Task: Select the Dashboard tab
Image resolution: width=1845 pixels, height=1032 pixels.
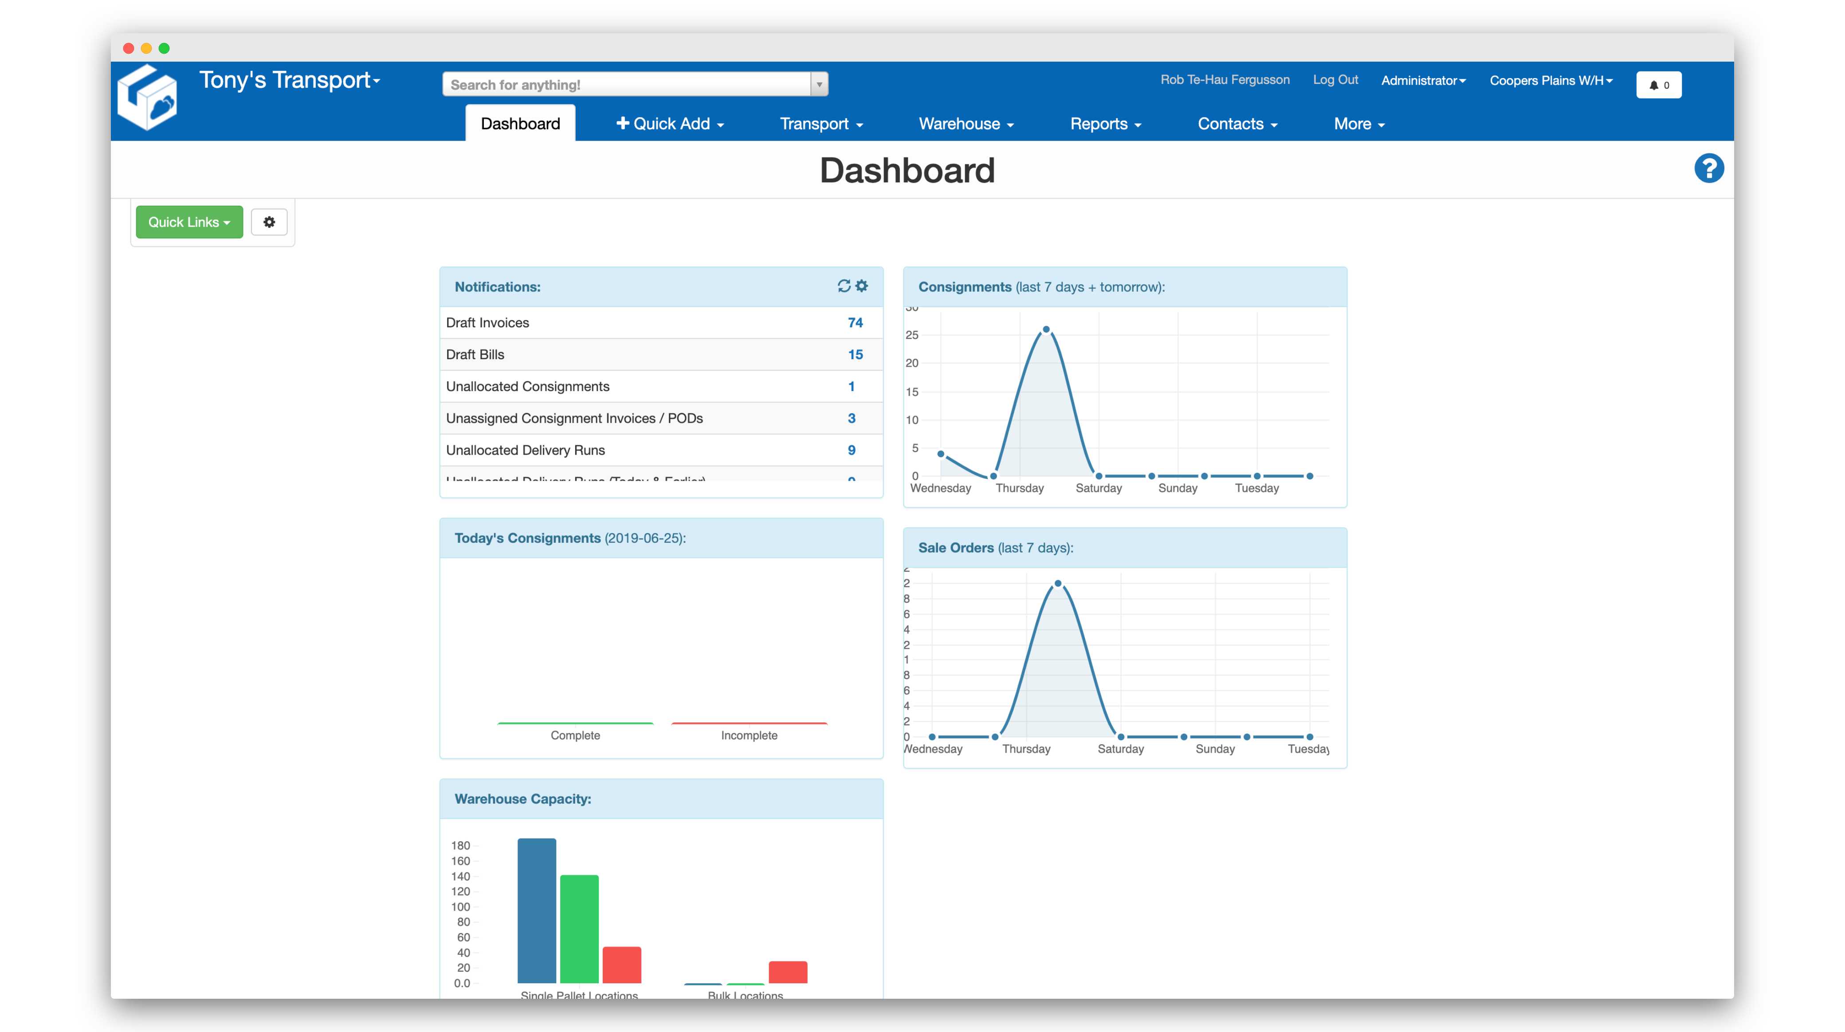Action: pyautogui.click(x=520, y=124)
